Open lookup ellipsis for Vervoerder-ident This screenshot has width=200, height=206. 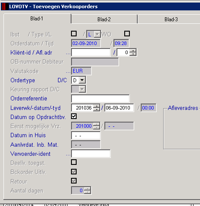coord(68,155)
